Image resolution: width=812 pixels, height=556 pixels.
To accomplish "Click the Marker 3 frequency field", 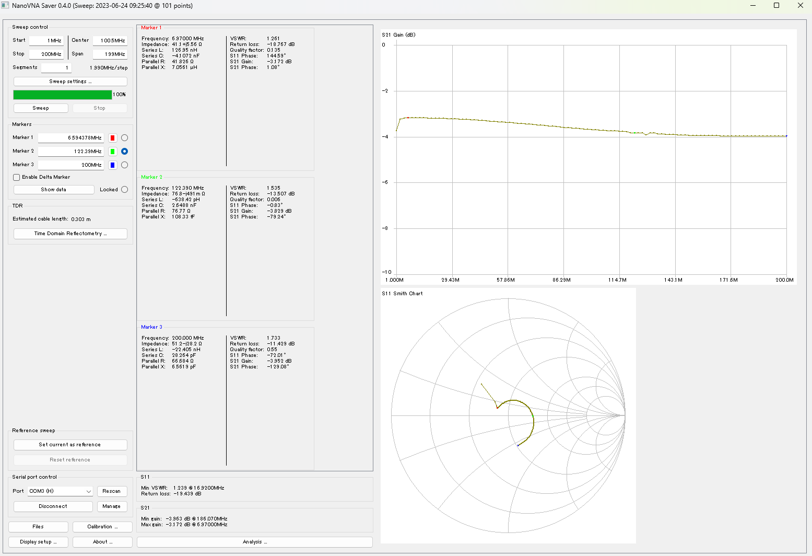I will [x=71, y=165].
